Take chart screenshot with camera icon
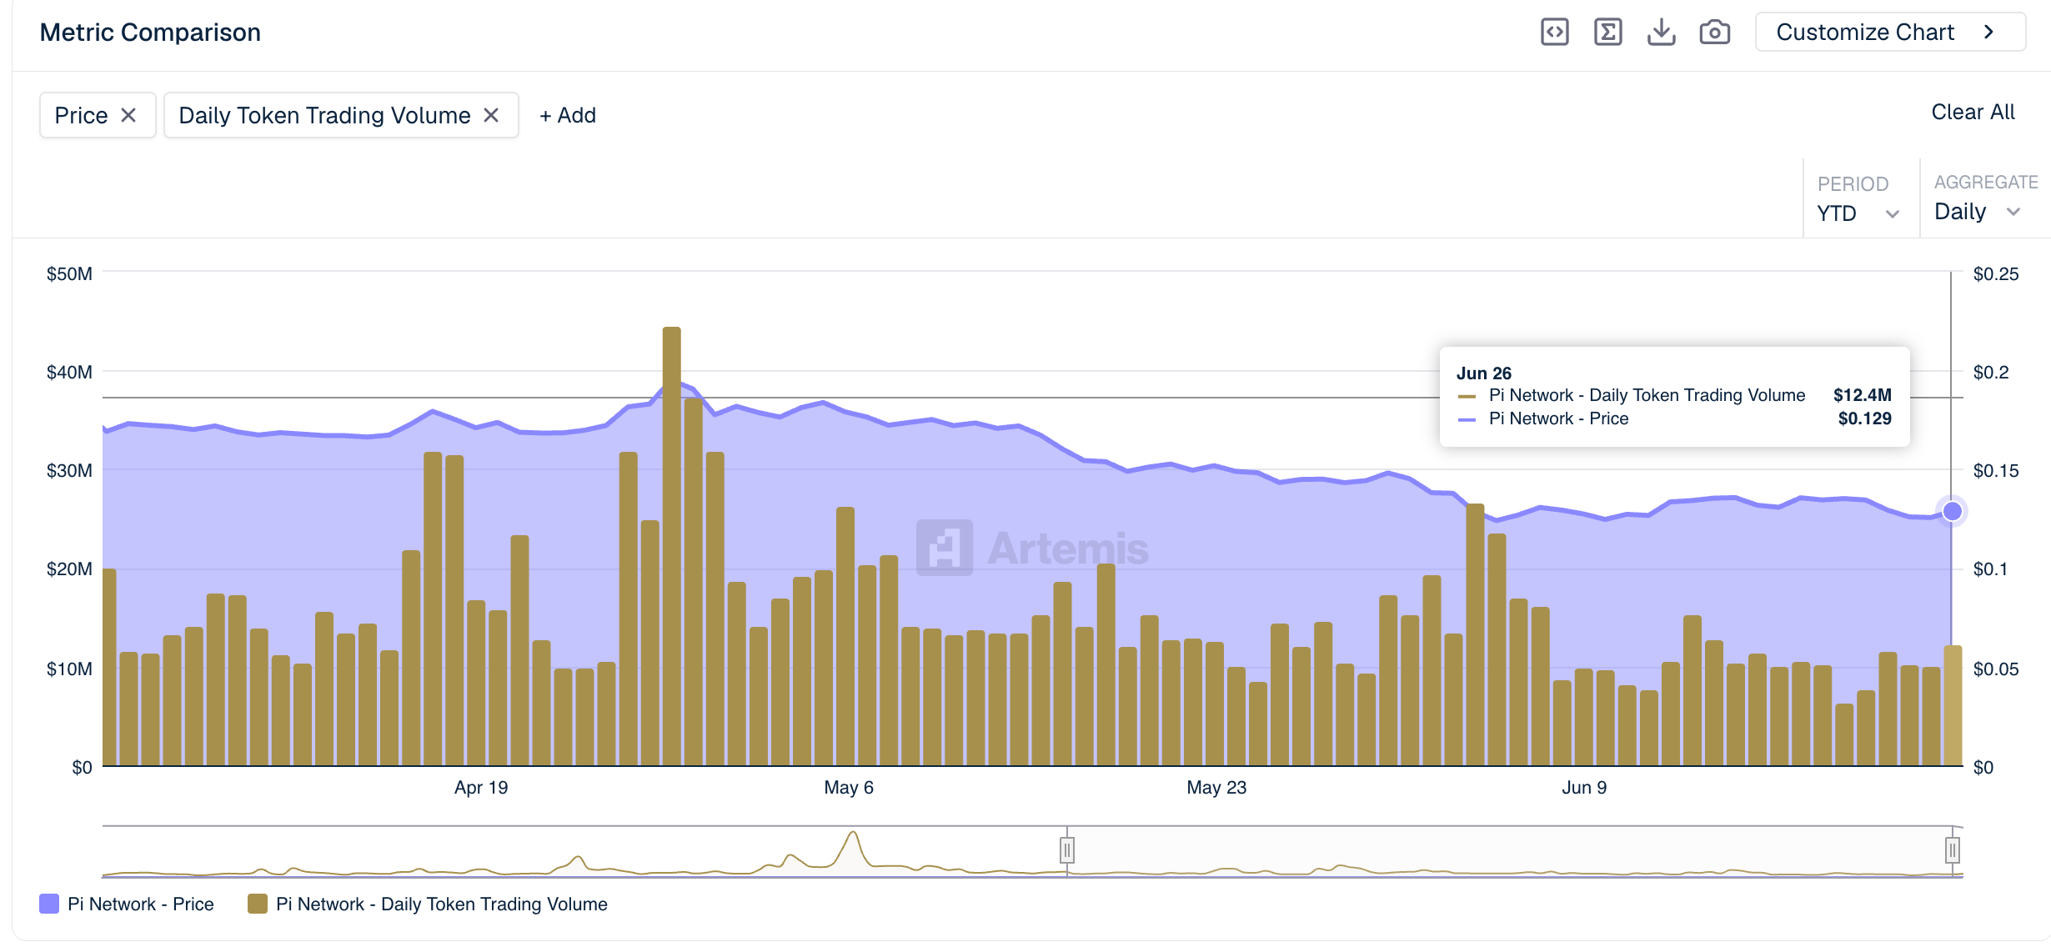This screenshot has height=947, width=2051. (1714, 33)
